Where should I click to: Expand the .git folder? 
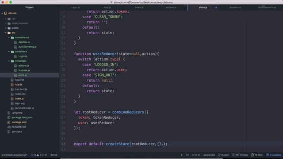tap(6, 19)
